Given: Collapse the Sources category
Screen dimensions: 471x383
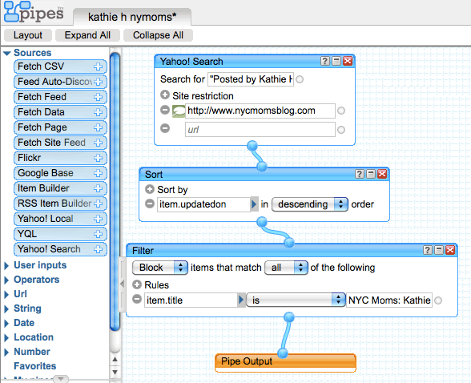Looking at the screenshot, I should [x=7, y=53].
